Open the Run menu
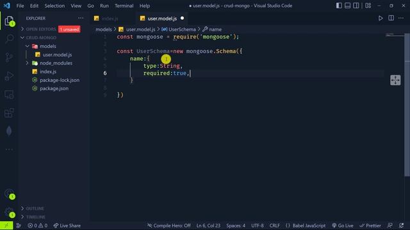The width and height of the screenshot is (410, 230). click(104, 6)
